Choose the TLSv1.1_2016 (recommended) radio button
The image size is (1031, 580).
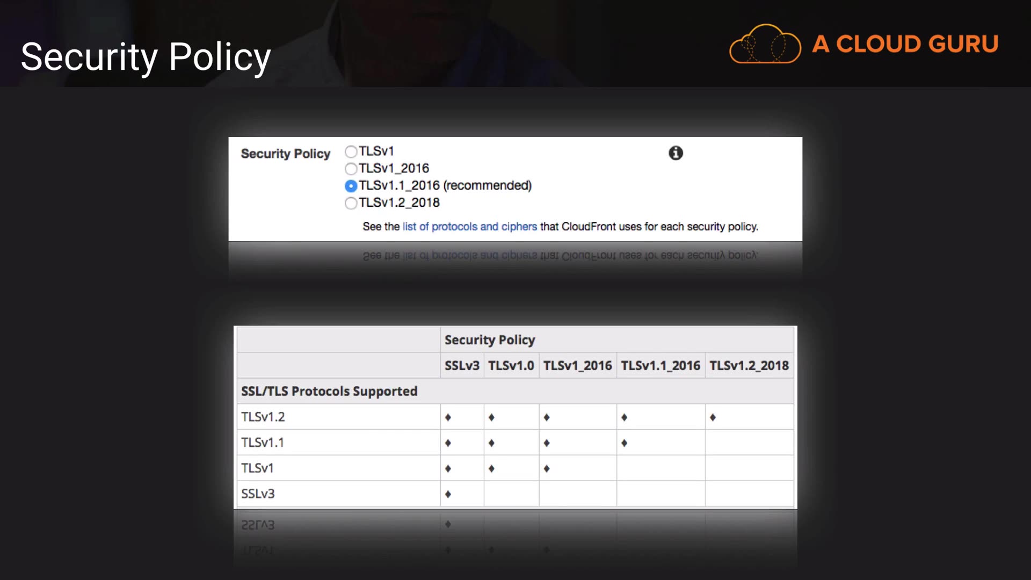(351, 186)
